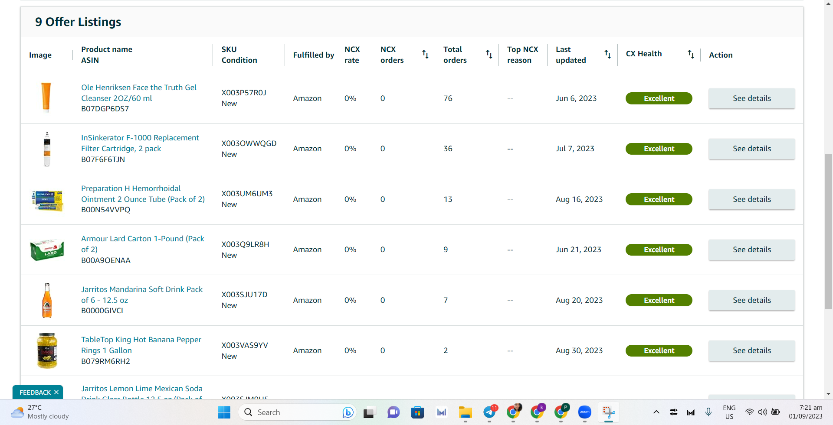Open Zoom from the taskbar
This screenshot has height=425, width=833.
[x=585, y=412]
